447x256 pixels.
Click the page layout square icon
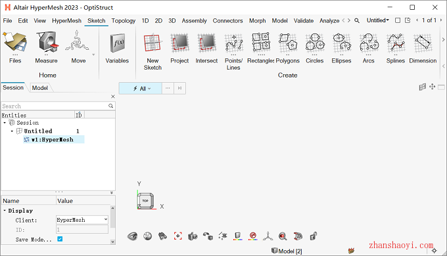click(x=398, y=20)
